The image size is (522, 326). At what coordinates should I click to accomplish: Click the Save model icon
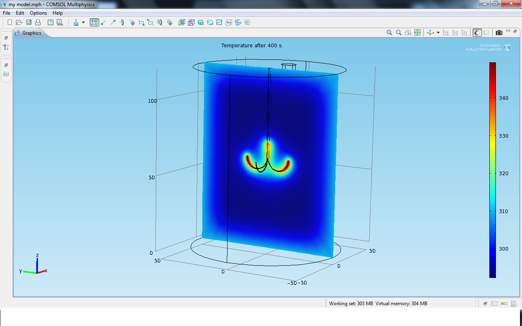[29, 22]
